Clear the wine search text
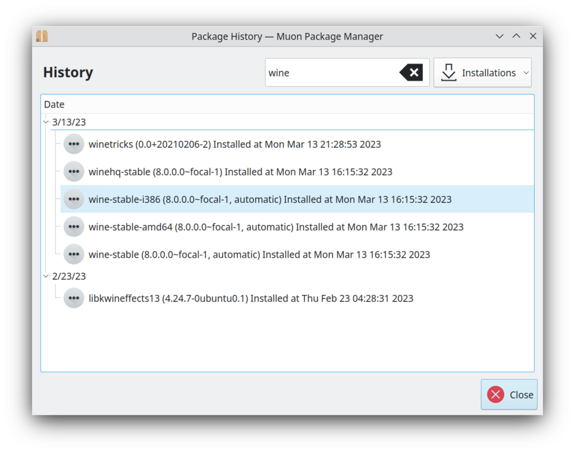 pyautogui.click(x=411, y=73)
